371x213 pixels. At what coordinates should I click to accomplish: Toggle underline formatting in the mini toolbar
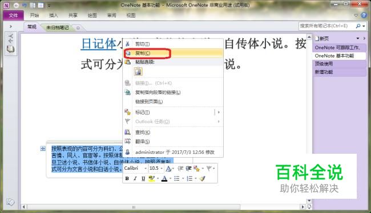click(x=143, y=178)
